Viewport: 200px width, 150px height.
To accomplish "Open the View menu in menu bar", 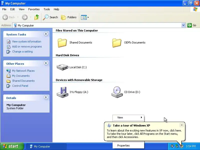I will (x=21, y=9).
